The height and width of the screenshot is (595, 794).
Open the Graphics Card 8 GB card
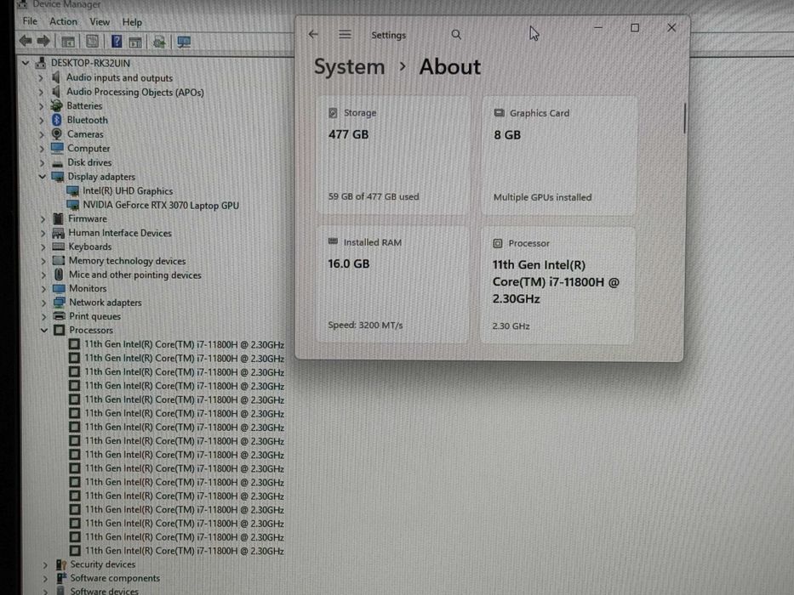pos(558,155)
